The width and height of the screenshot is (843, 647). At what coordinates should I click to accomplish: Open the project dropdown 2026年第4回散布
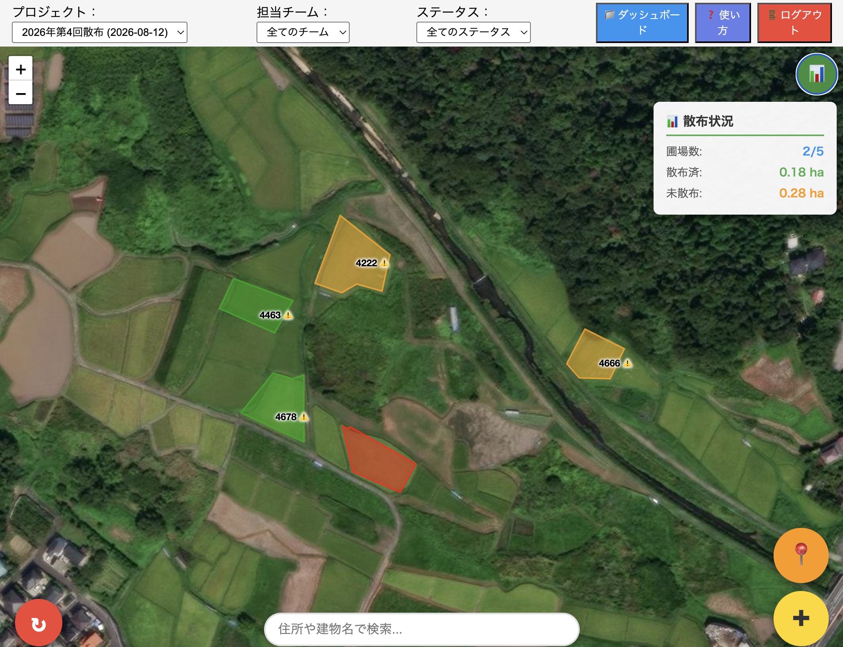click(99, 32)
